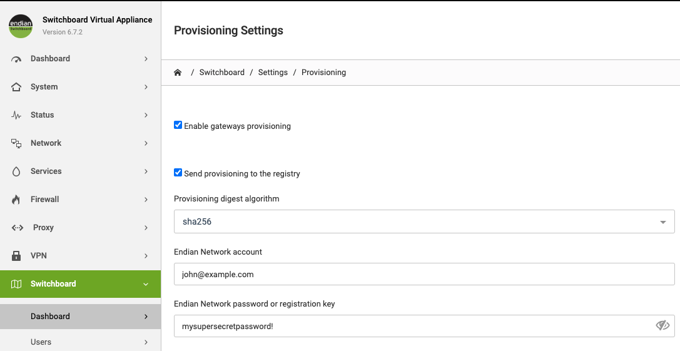Click the Network computers icon

16,143
